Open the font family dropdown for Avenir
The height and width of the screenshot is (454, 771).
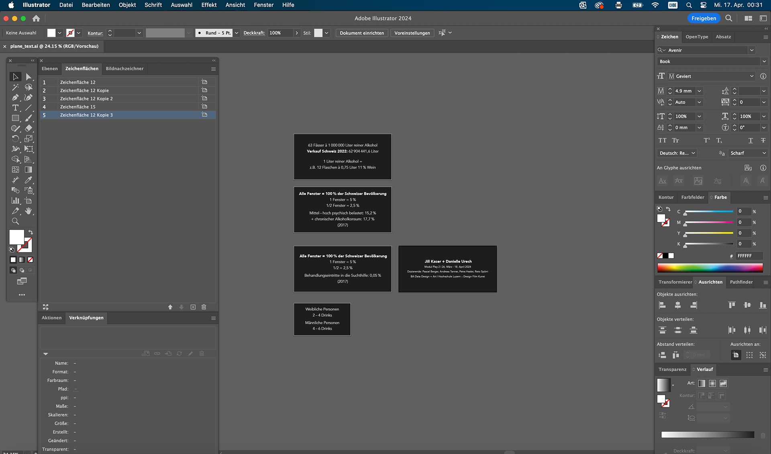(x=751, y=50)
